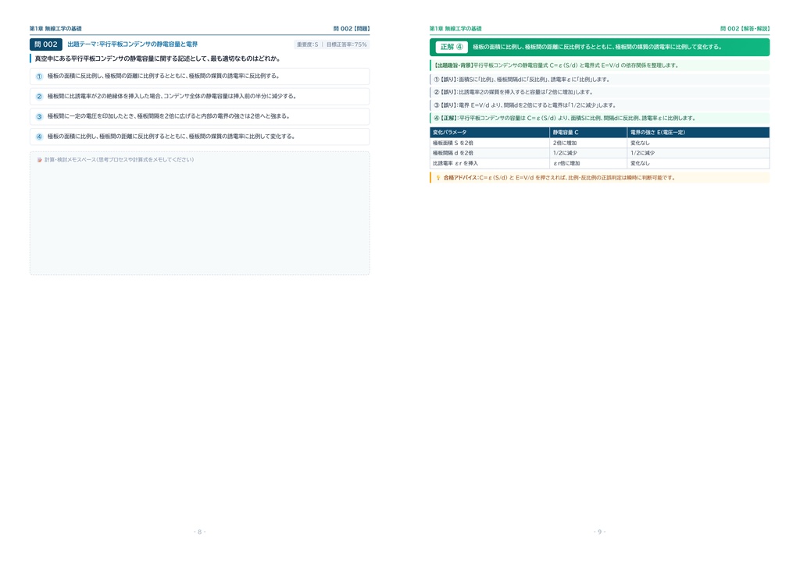The image size is (800, 565).
Task: Click page number - 8 -
Action: (x=199, y=532)
